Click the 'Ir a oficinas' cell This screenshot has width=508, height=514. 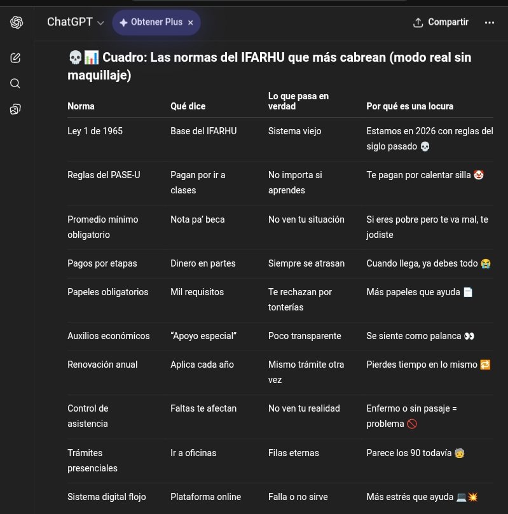click(193, 453)
